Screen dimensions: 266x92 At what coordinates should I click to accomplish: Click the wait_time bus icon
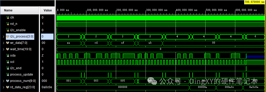coord(8,49)
